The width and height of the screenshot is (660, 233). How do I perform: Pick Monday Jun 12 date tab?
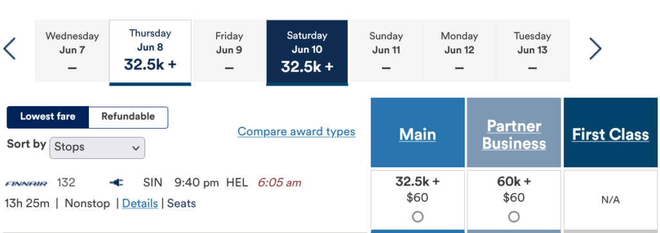tap(459, 51)
